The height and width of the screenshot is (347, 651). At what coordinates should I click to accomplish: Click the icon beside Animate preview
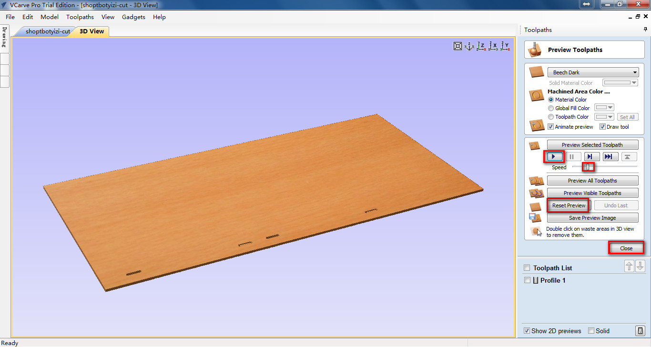point(537,125)
